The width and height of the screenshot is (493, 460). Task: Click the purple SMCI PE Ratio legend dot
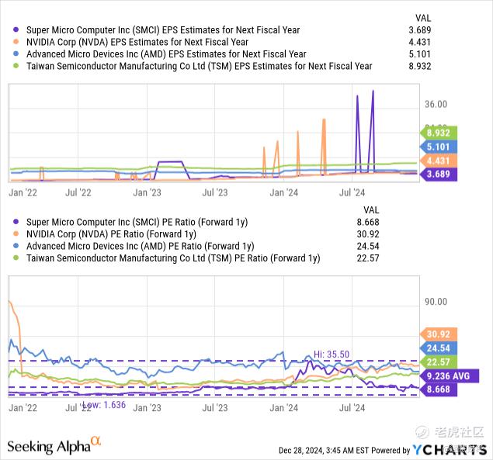[16, 222]
